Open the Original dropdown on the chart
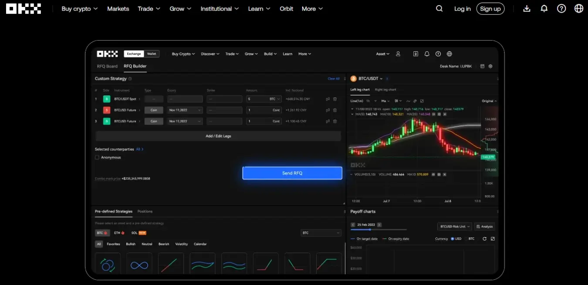This screenshot has width=588, height=285. [489, 101]
